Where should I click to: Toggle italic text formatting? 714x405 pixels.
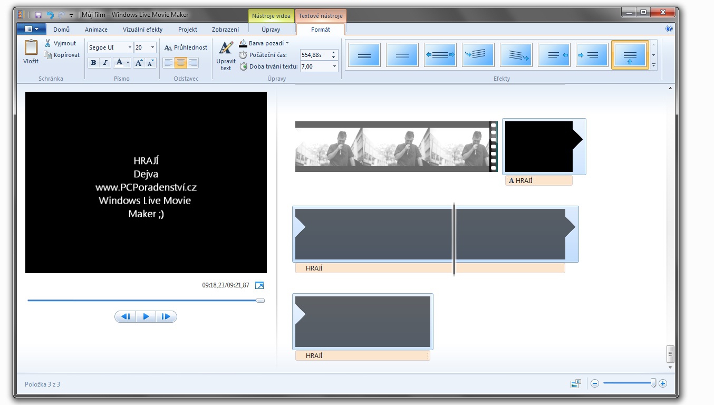pyautogui.click(x=105, y=63)
